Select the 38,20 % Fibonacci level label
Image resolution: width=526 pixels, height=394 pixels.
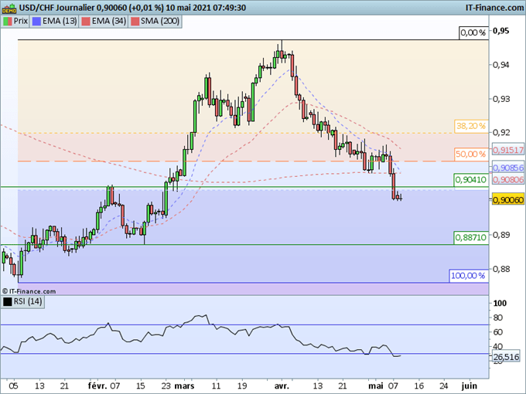471,126
